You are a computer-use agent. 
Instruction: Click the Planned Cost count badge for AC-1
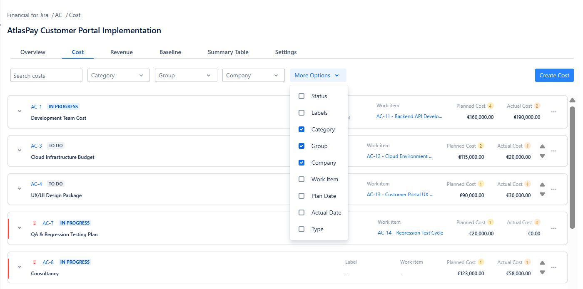[x=491, y=106]
